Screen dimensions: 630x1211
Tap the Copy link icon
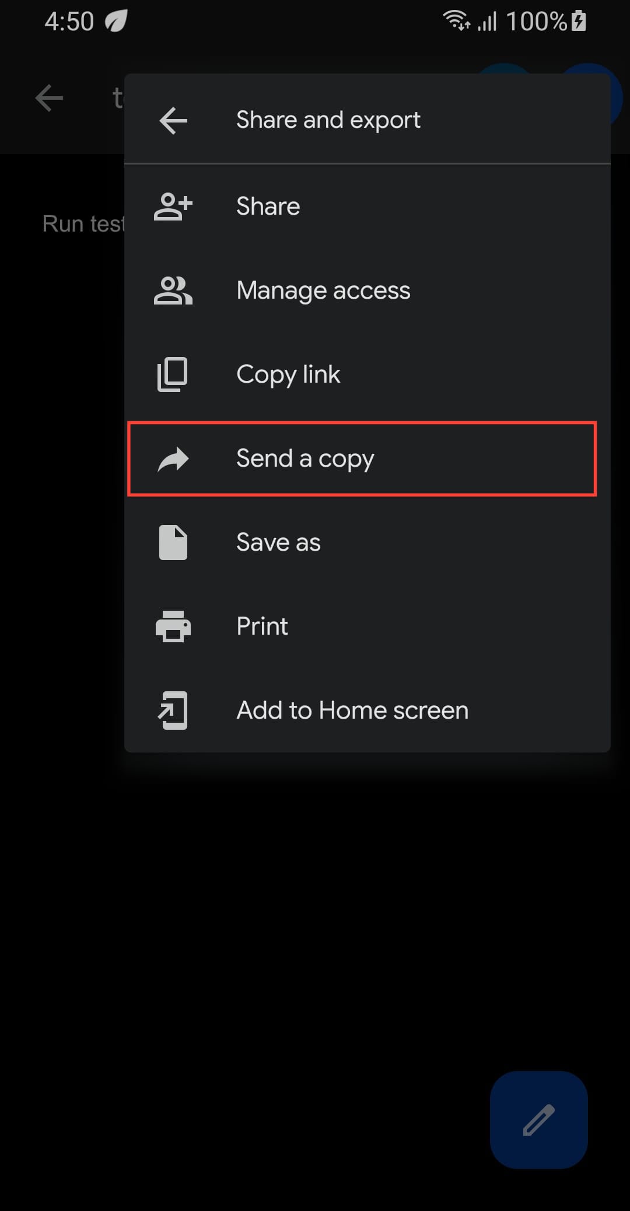click(x=173, y=374)
